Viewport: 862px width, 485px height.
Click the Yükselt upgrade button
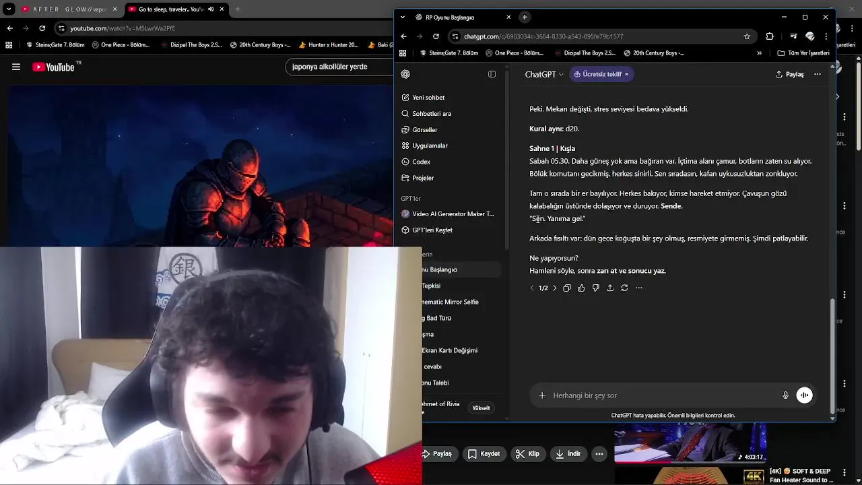point(481,408)
